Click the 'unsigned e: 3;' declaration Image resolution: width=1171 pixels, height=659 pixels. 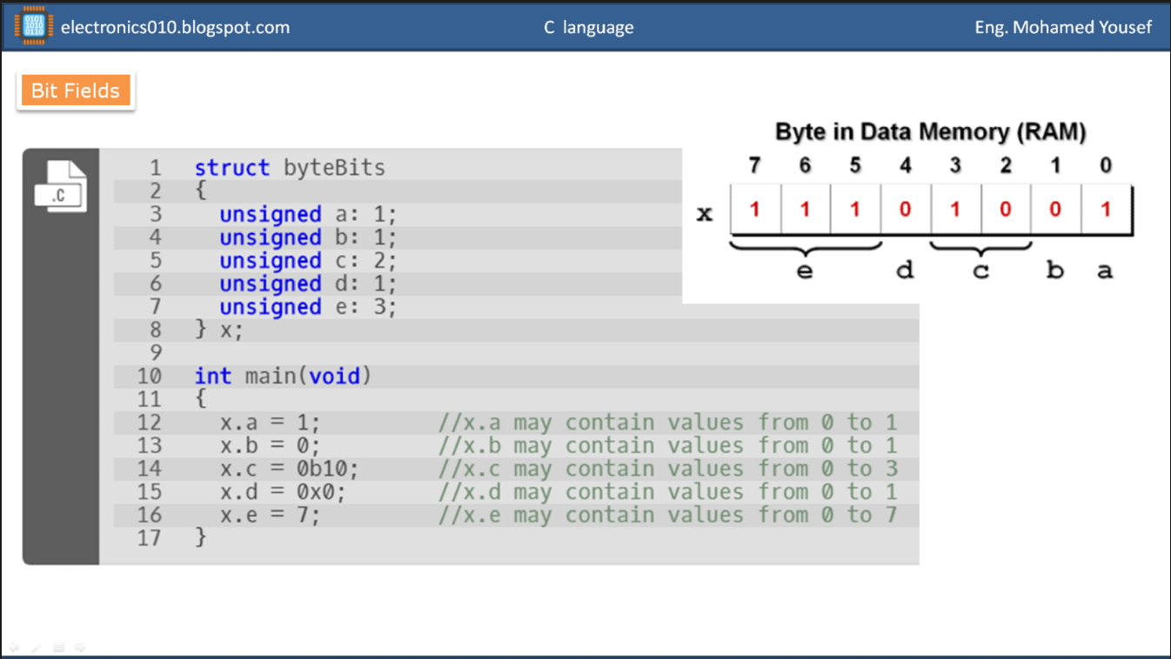pos(307,308)
